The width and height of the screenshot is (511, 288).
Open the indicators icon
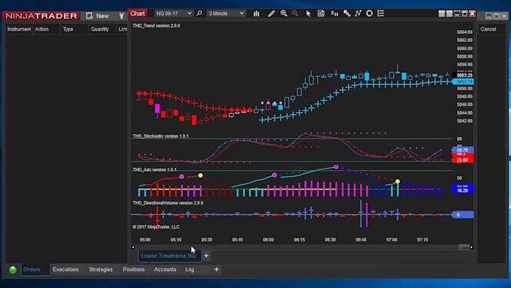(358, 14)
